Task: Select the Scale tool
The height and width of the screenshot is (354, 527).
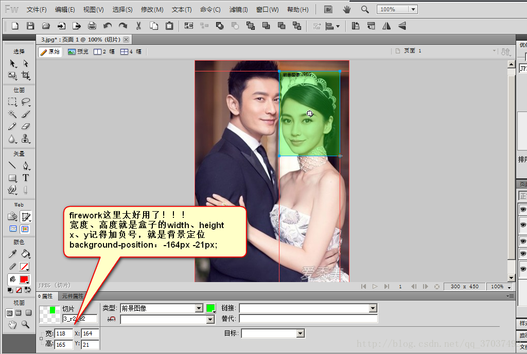Action: pyautogui.click(x=12, y=76)
